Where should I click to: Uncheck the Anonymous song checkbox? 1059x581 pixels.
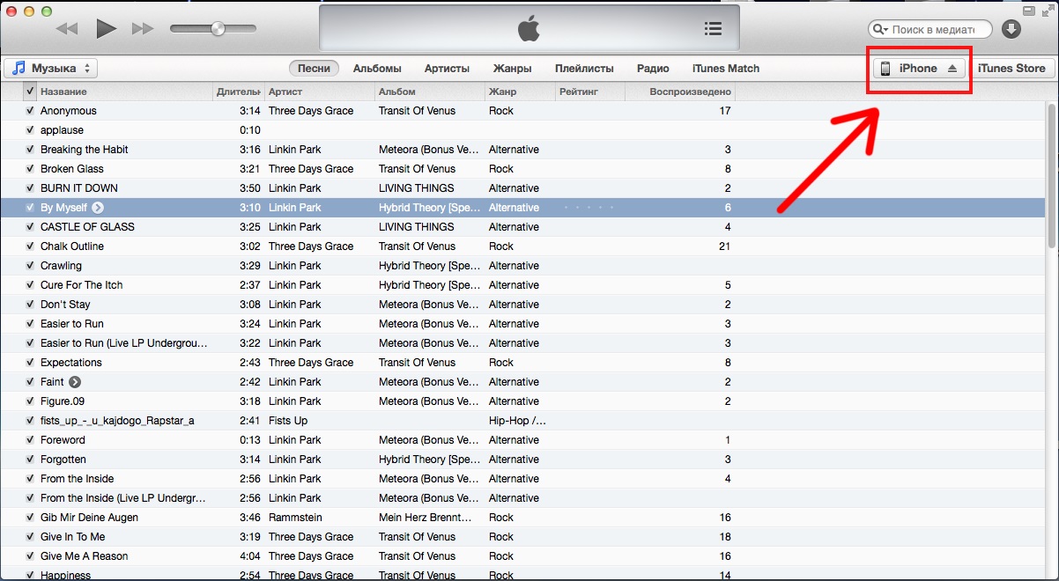point(31,111)
